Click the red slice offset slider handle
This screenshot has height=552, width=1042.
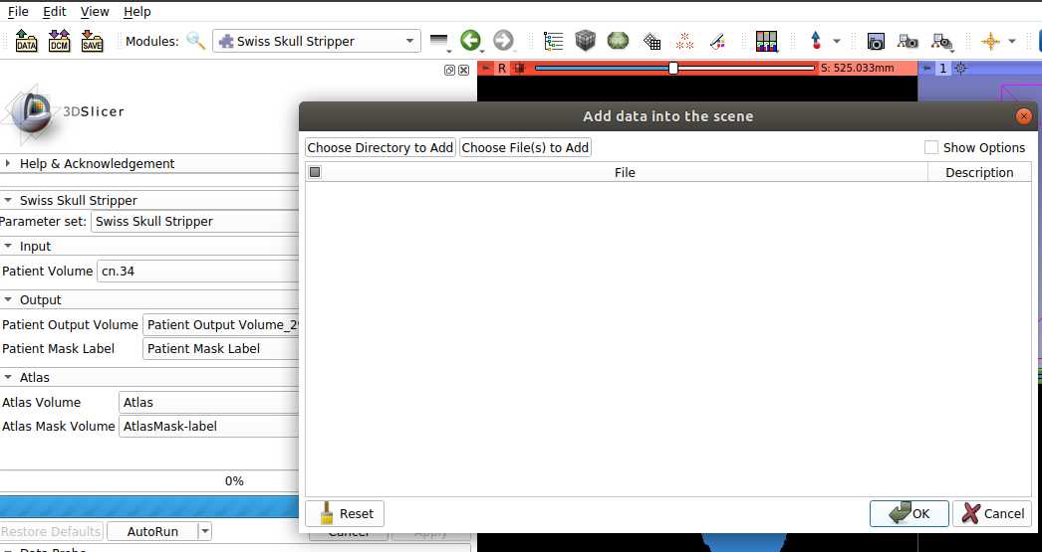673,68
